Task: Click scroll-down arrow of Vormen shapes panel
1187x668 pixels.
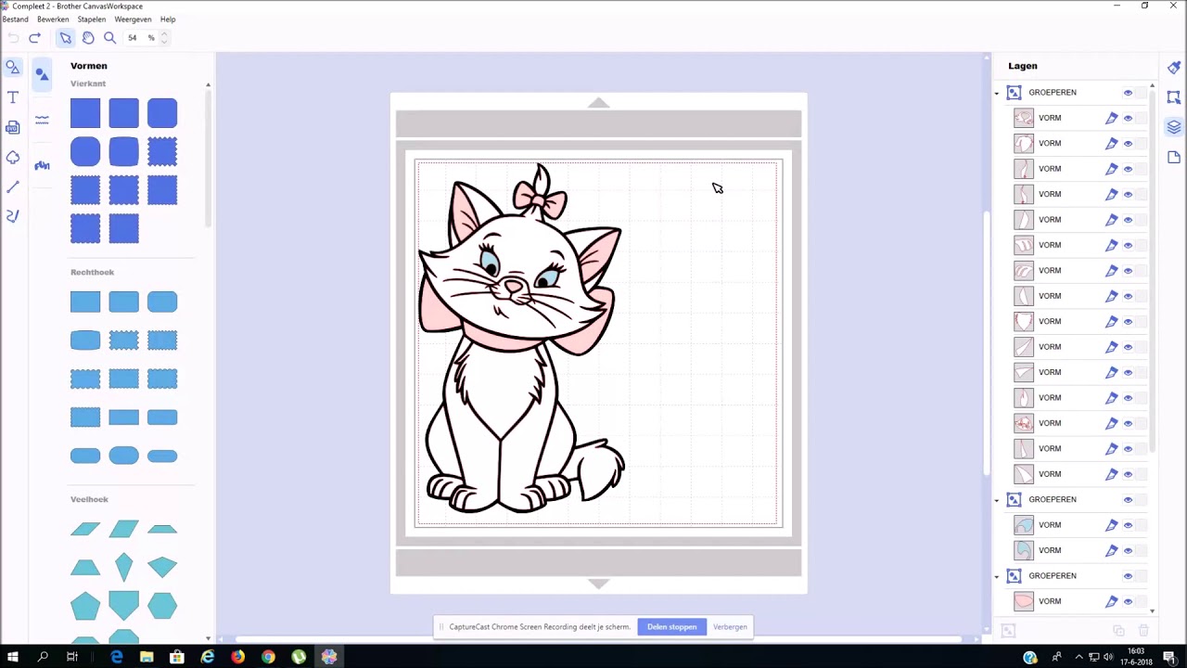Action: point(208,638)
